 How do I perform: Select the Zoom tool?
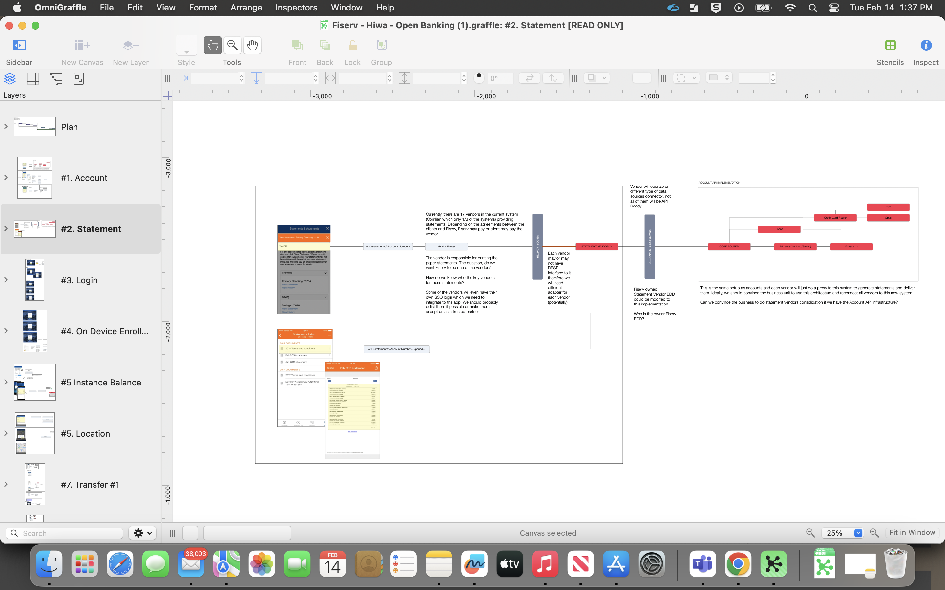pos(232,45)
